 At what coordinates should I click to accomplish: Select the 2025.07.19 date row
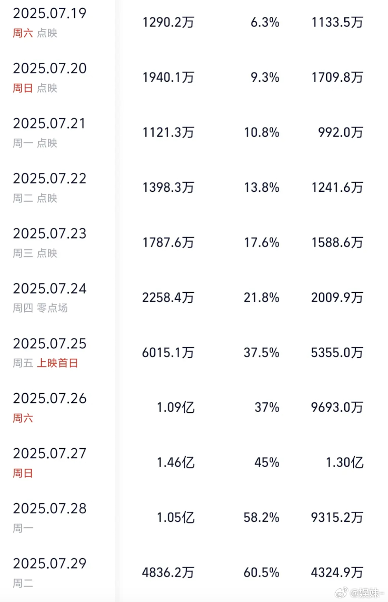point(194,22)
